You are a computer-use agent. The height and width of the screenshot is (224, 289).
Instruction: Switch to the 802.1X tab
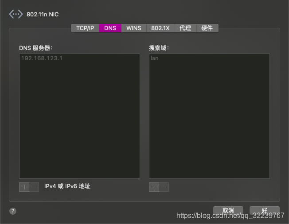click(160, 28)
